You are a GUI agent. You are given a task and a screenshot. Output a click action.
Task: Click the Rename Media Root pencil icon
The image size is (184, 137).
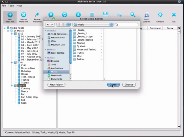click(x=37, y=15)
